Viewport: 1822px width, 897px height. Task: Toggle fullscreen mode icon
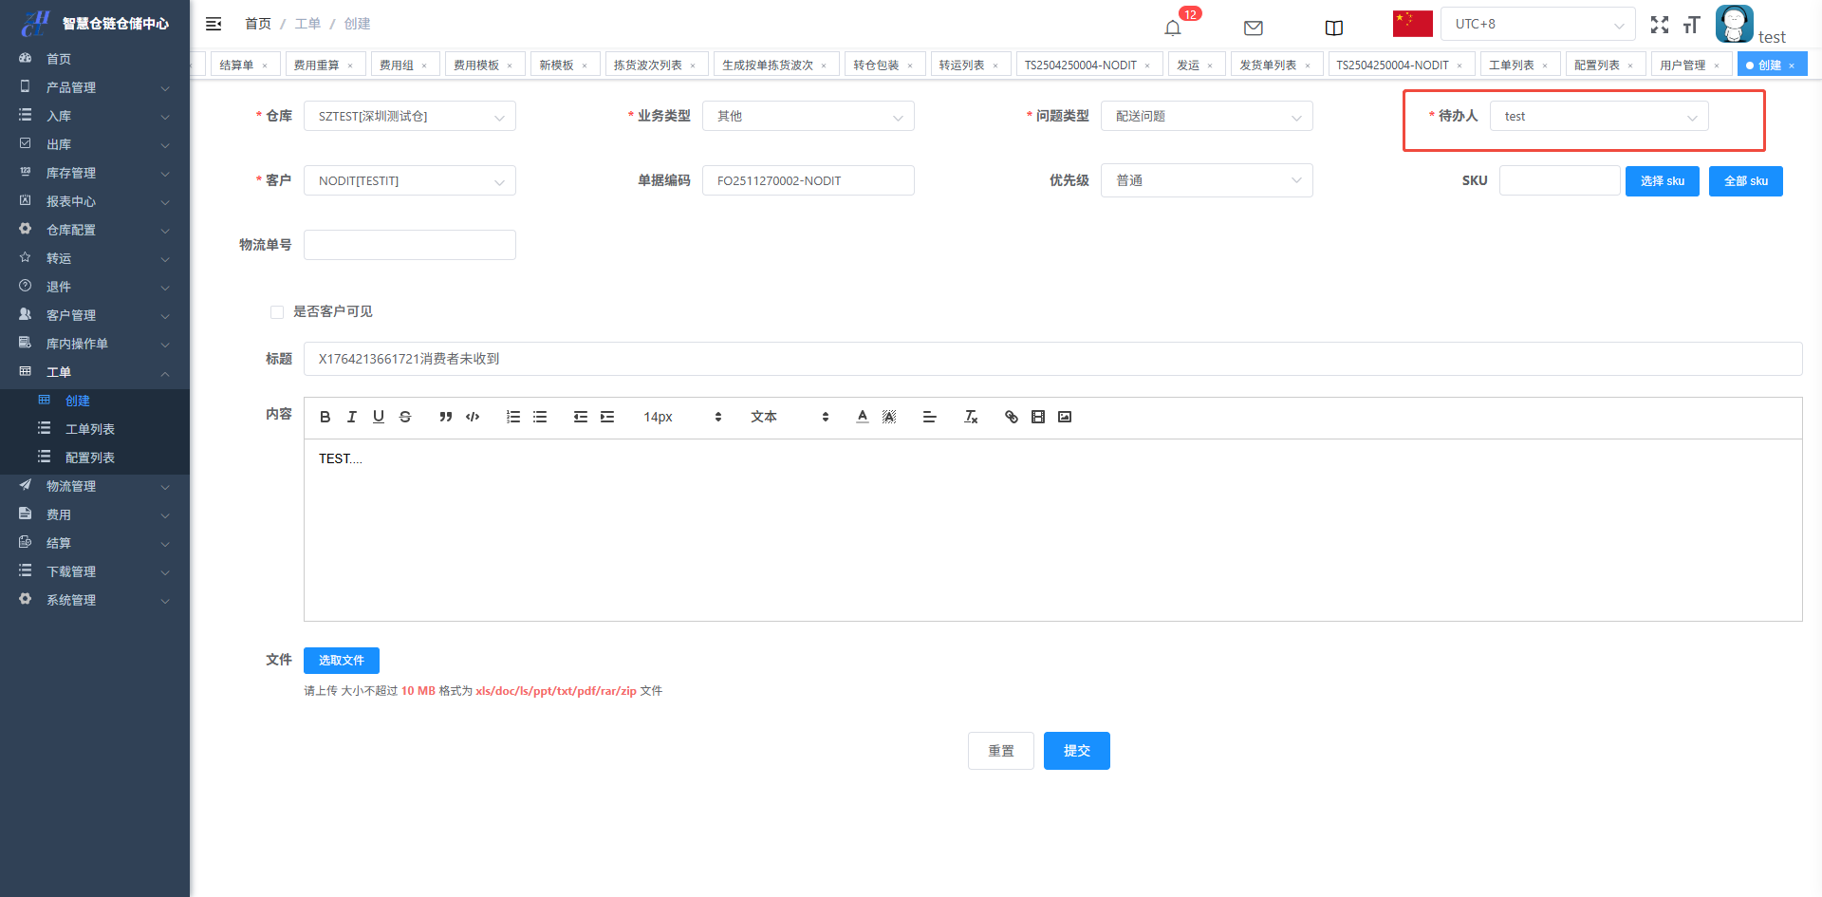pyautogui.click(x=1659, y=25)
